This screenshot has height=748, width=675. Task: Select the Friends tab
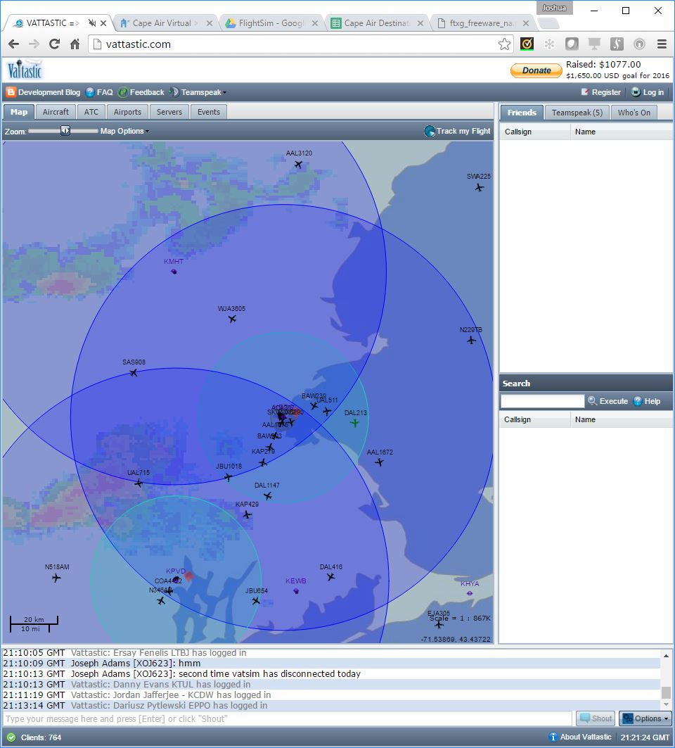pos(522,113)
